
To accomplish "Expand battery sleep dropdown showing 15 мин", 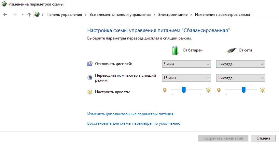I will [187, 78].
